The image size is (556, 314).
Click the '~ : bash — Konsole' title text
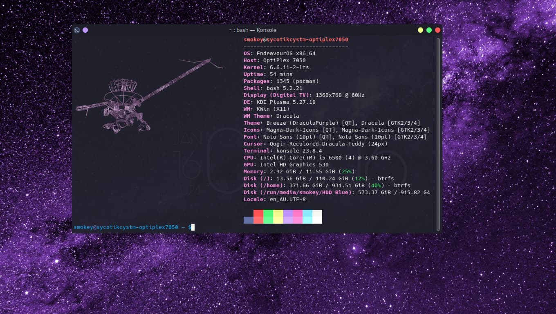tap(252, 30)
